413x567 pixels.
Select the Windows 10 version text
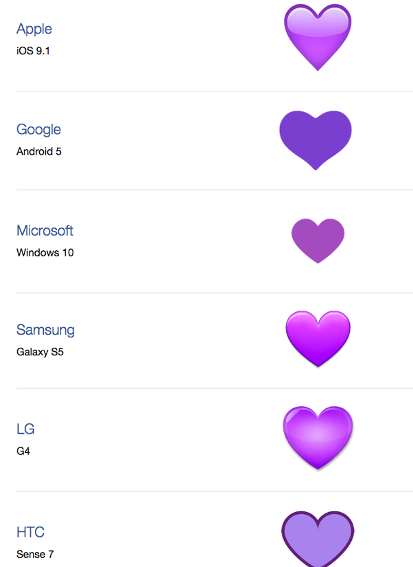(x=45, y=252)
